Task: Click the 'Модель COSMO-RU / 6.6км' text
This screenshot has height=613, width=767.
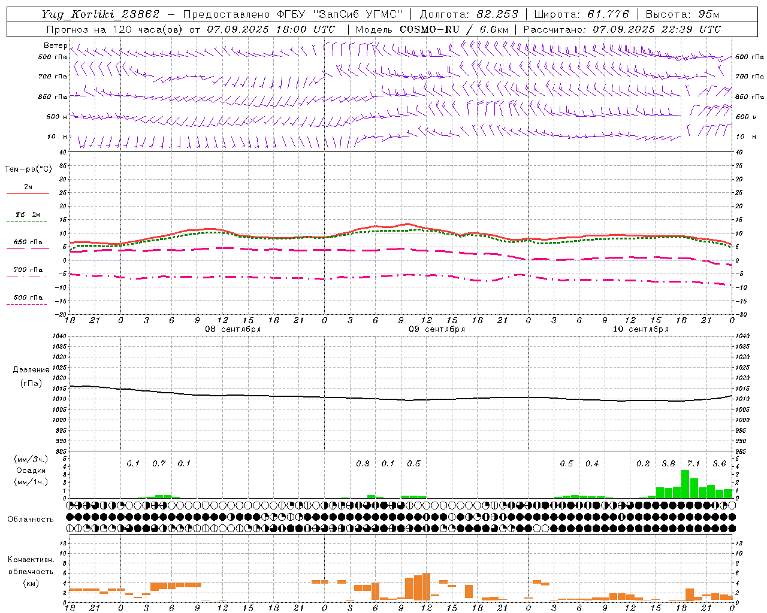Action: [x=431, y=29]
